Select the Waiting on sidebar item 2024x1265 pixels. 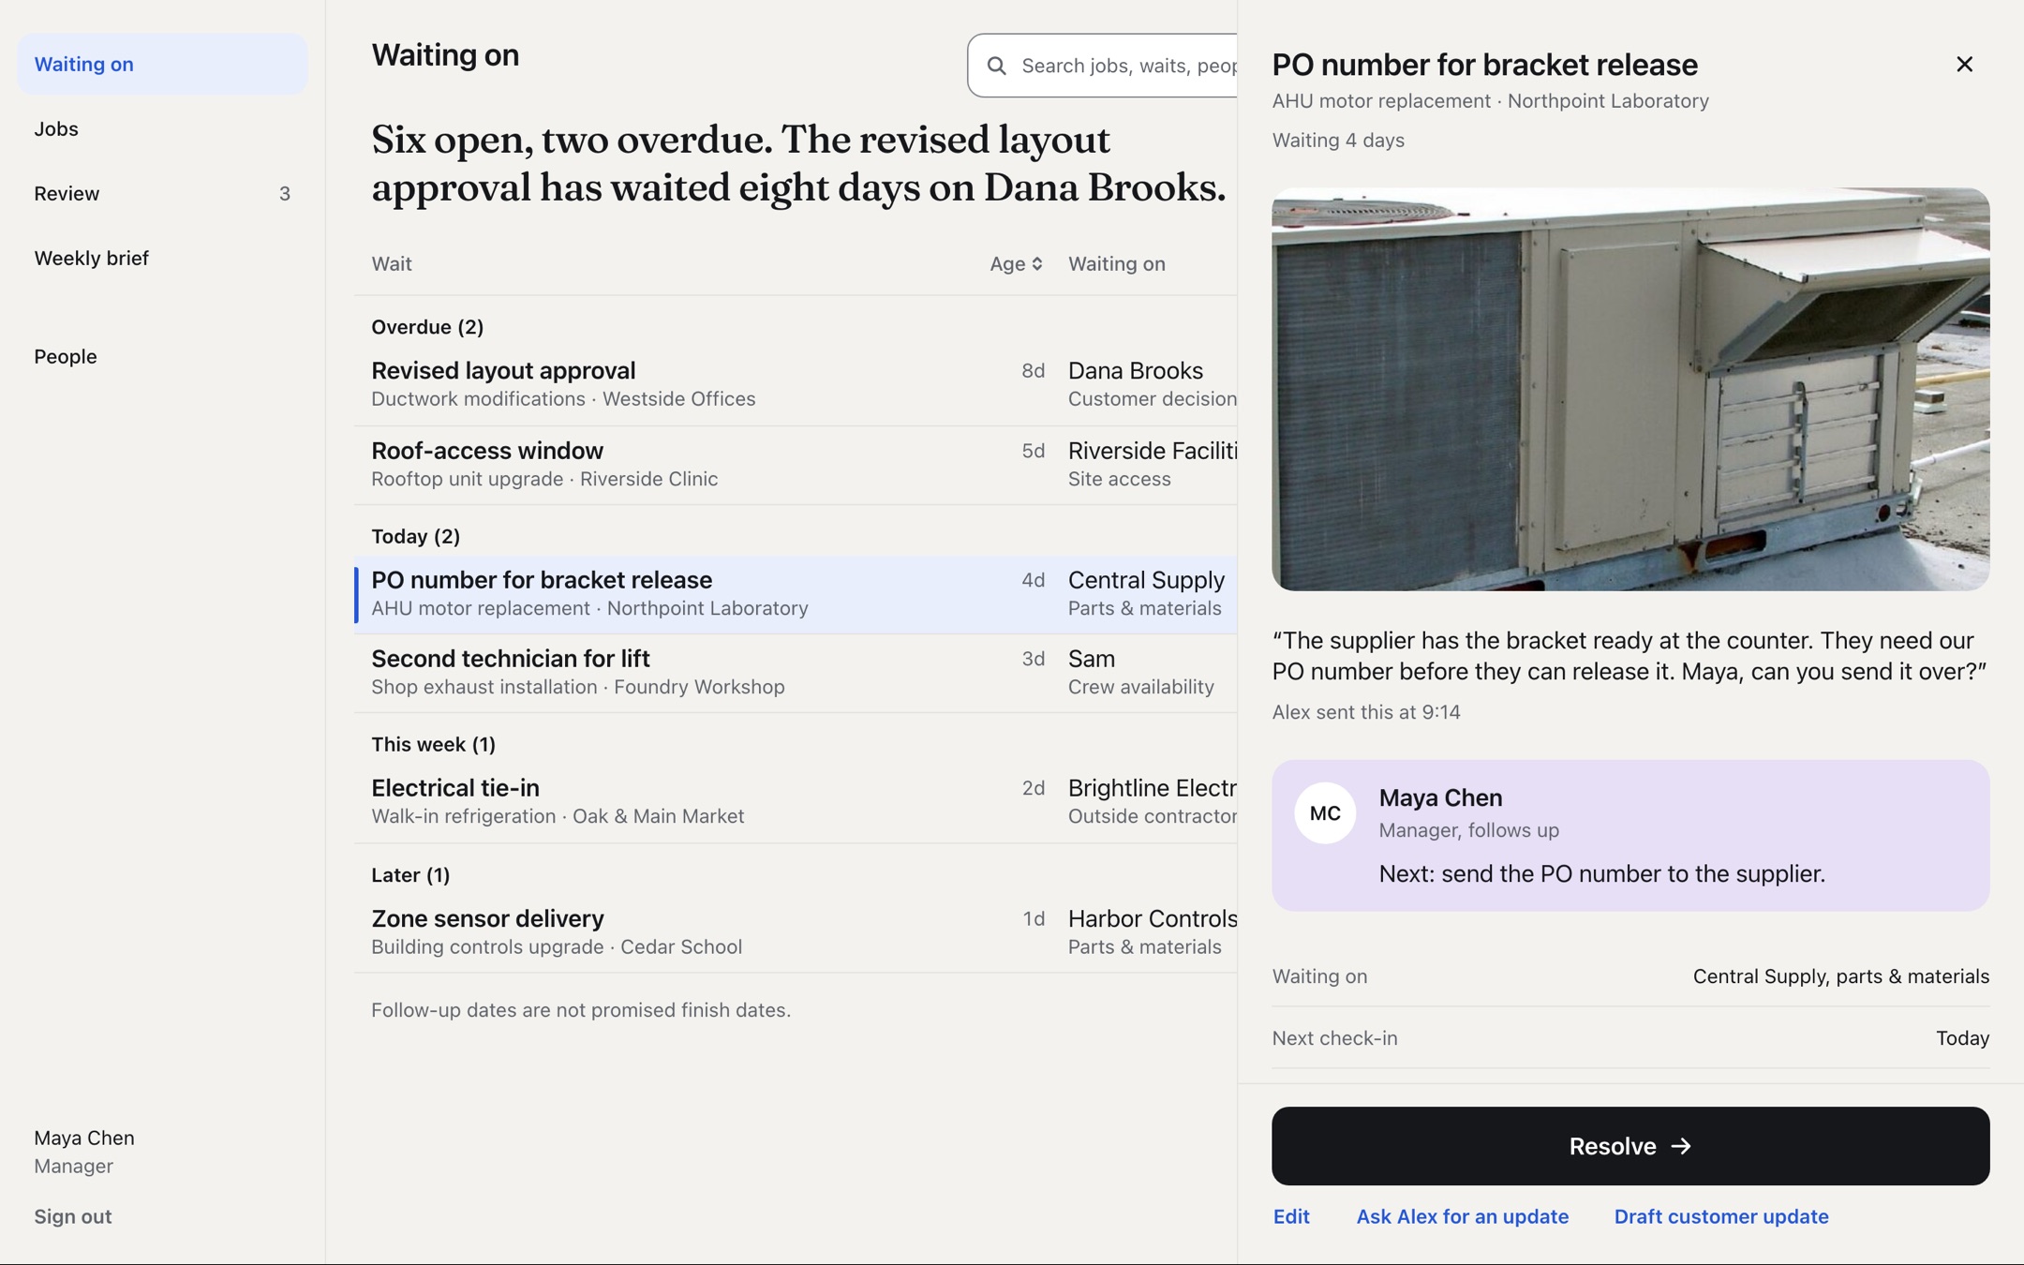(162, 65)
